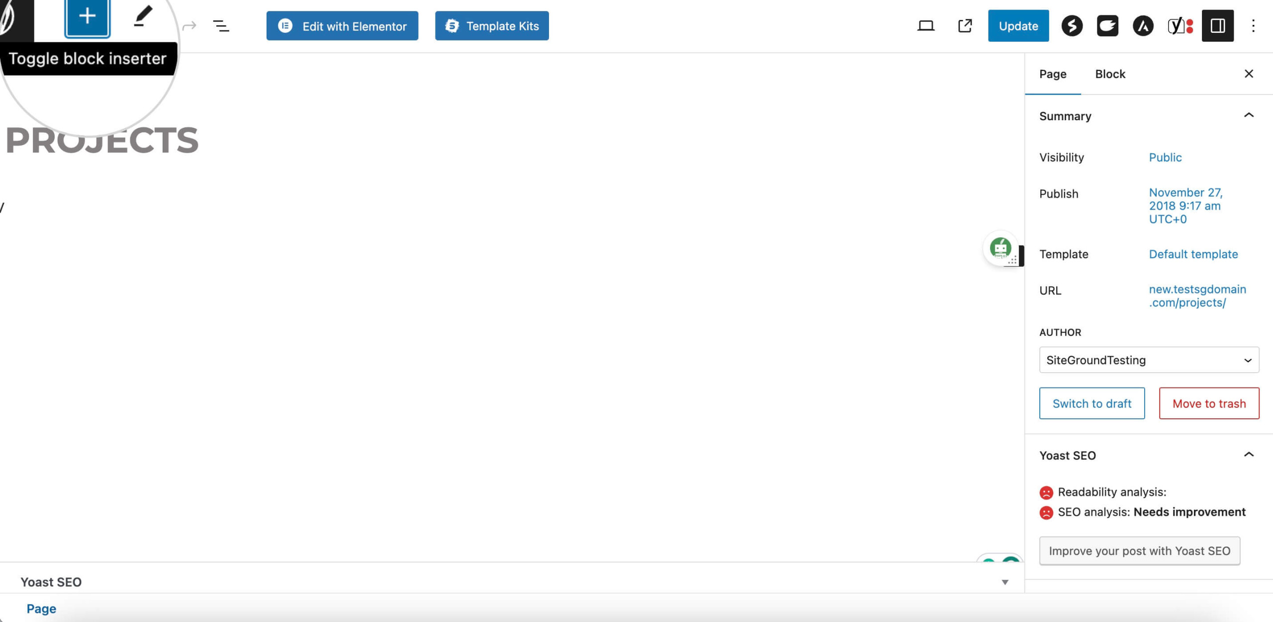
Task: Click the block with slash text
Action: (2, 207)
